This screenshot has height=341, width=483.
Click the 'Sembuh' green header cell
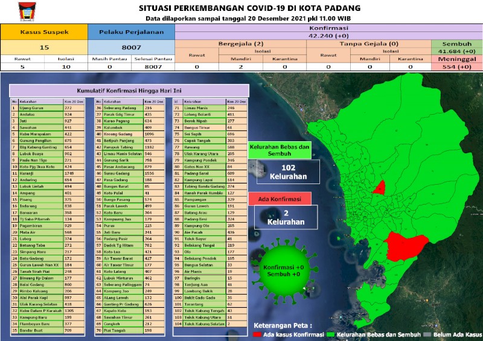point(457,43)
